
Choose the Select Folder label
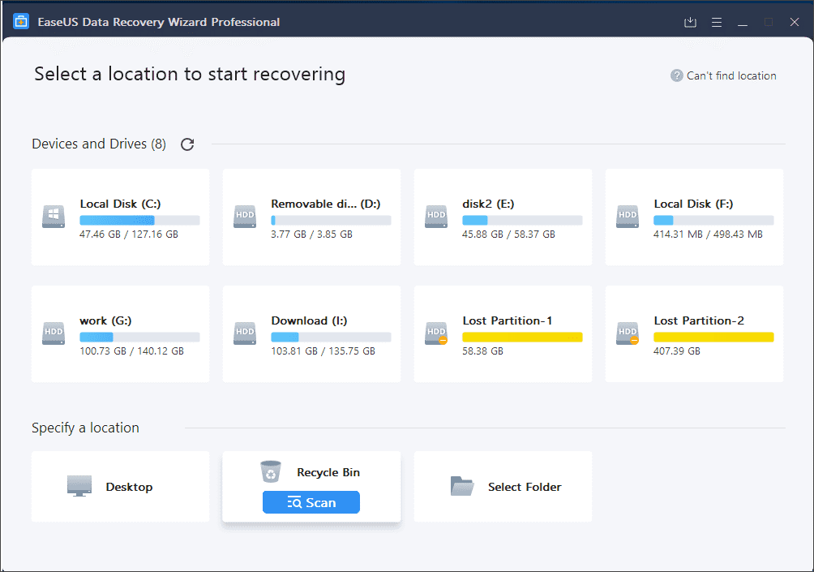525,487
